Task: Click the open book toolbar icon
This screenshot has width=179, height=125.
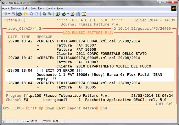Action: pos(58,14)
